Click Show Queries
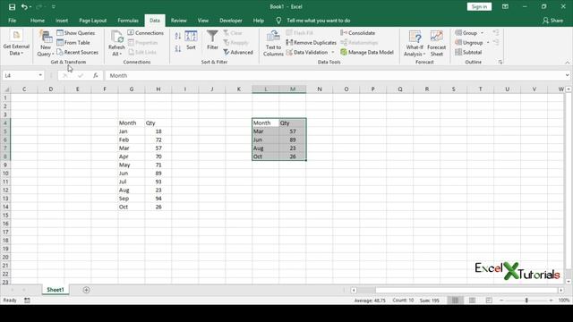Screen dimensions: 573x322 [76, 33]
